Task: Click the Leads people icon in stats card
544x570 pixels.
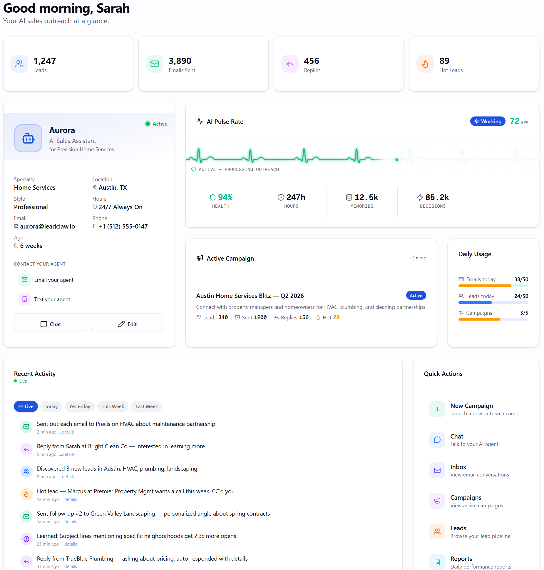Action: [19, 64]
